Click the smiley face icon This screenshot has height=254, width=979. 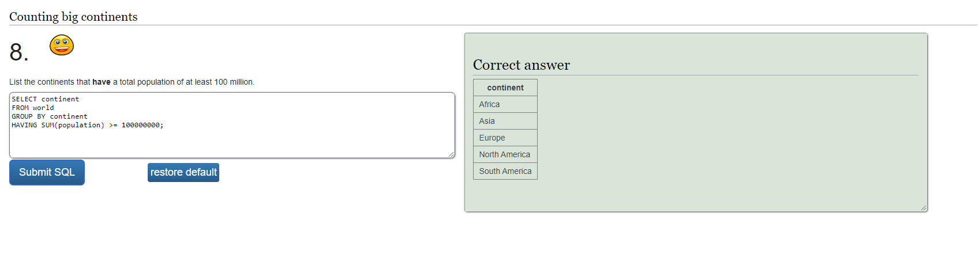(x=62, y=45)
